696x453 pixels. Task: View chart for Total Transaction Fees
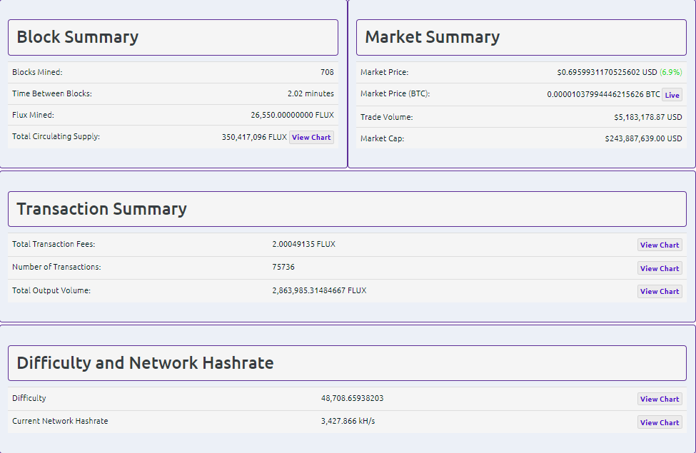(x=660, y=245)
